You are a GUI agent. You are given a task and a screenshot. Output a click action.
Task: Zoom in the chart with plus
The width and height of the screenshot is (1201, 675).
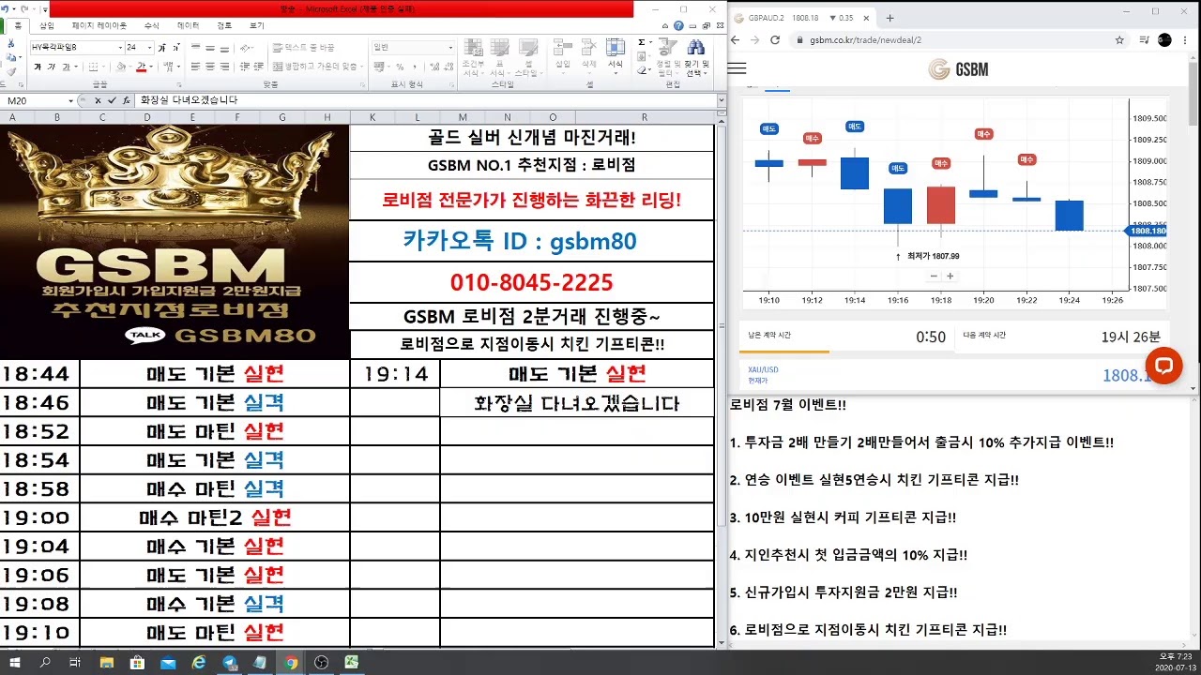click(x=950, y=276)
